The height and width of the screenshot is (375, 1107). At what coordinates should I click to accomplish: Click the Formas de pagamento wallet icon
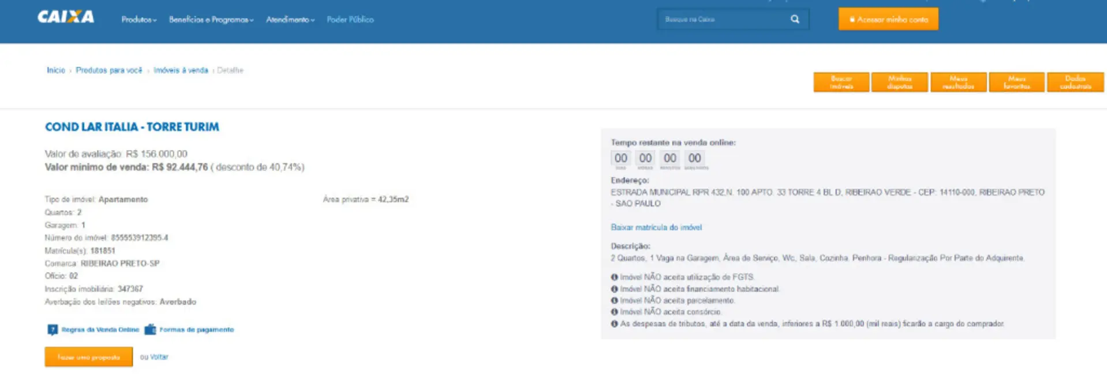click(x=150, y=329)
